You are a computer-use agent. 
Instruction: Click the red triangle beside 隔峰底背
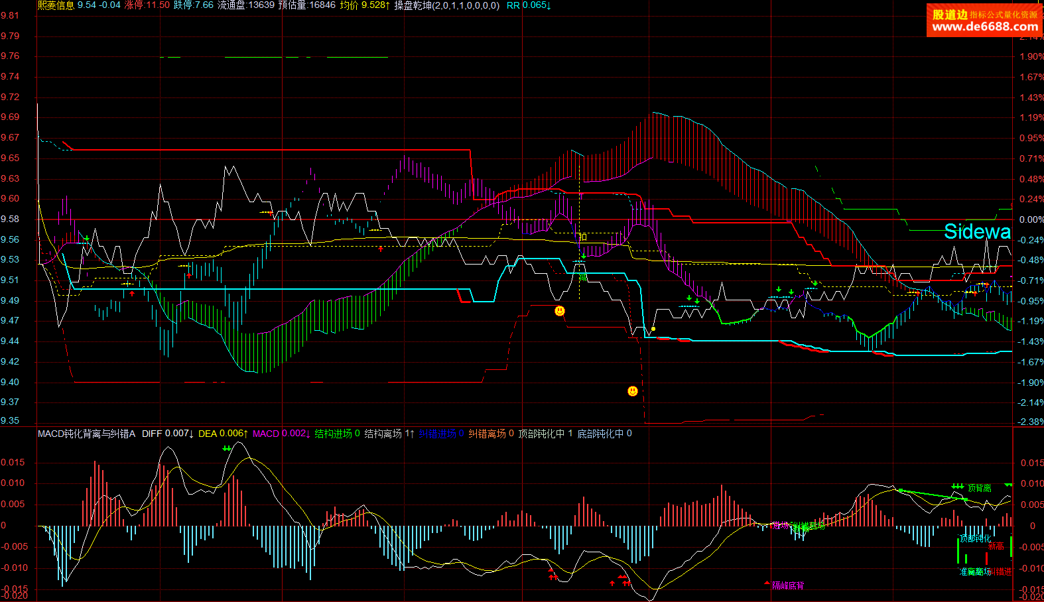point(767,584)
